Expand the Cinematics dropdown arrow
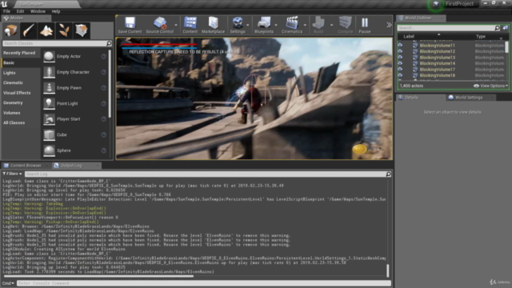The width and height of the screenshot is (512, 288). 305,25
